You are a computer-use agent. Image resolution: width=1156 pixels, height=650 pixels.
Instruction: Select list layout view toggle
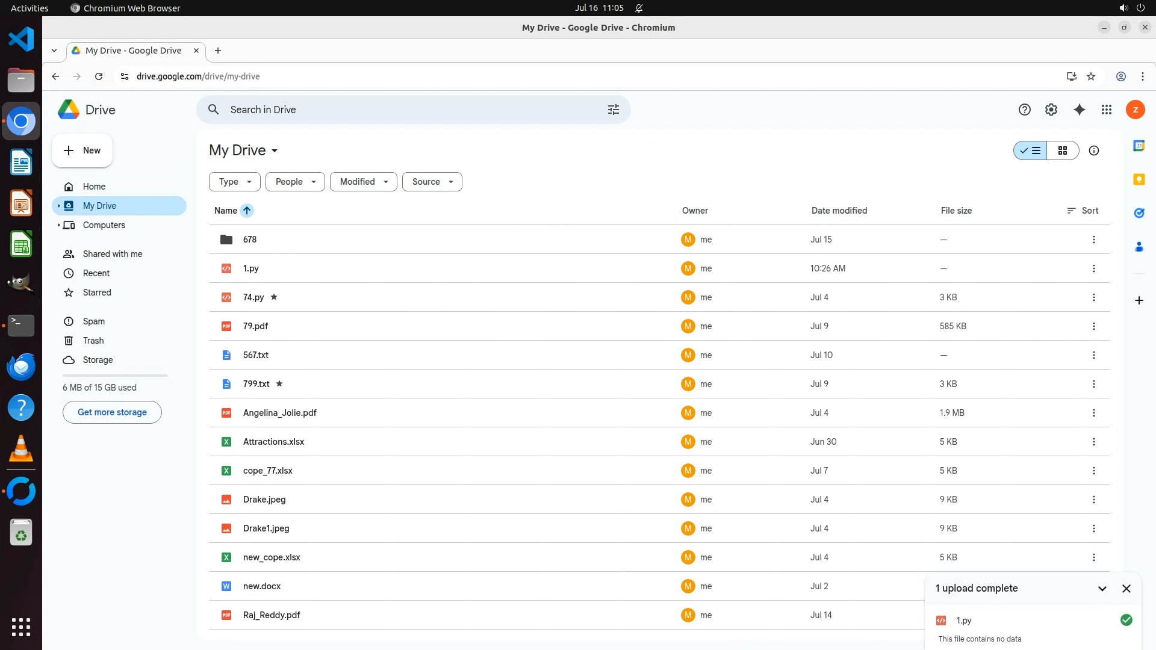pos(1031,150)
